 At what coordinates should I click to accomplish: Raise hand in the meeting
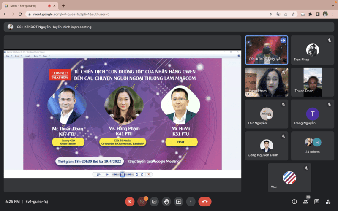(166, 202)
